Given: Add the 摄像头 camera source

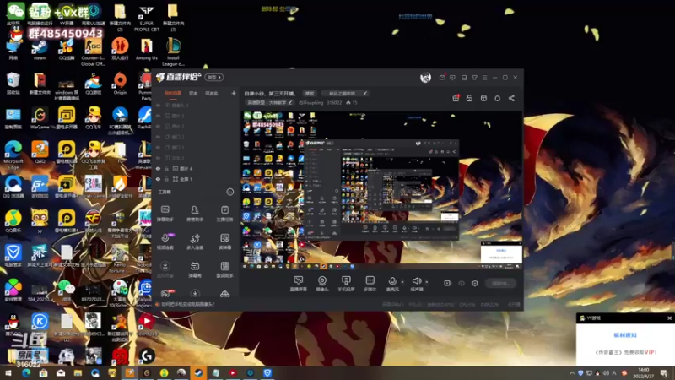Looking at the screenshot, I should [x=322, y=284].
